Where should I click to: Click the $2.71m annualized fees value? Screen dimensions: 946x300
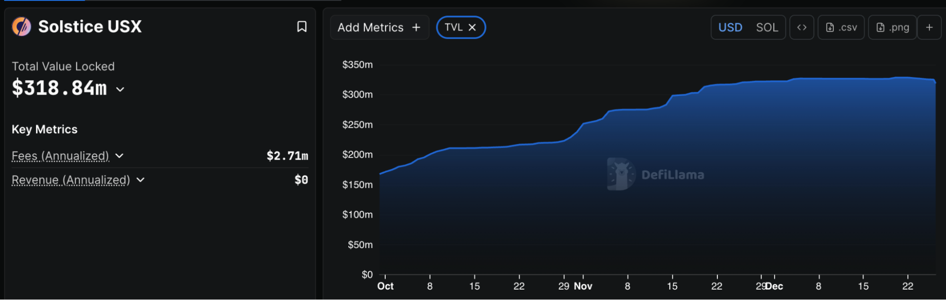[287, 156]
